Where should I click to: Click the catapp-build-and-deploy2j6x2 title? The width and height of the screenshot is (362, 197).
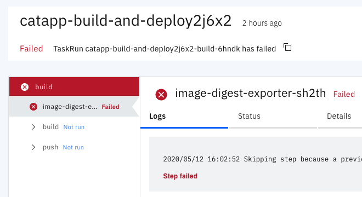126,21
